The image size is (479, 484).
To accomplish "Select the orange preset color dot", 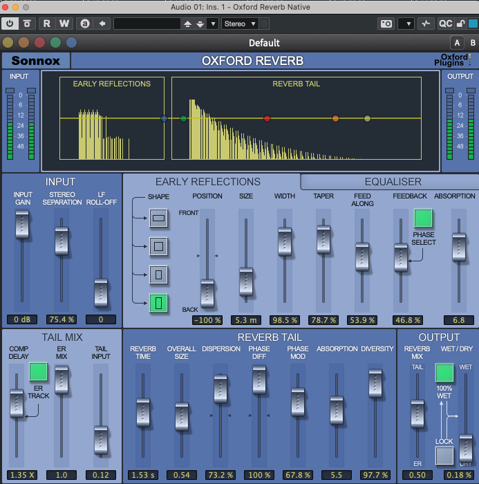I will coord(24,43).
